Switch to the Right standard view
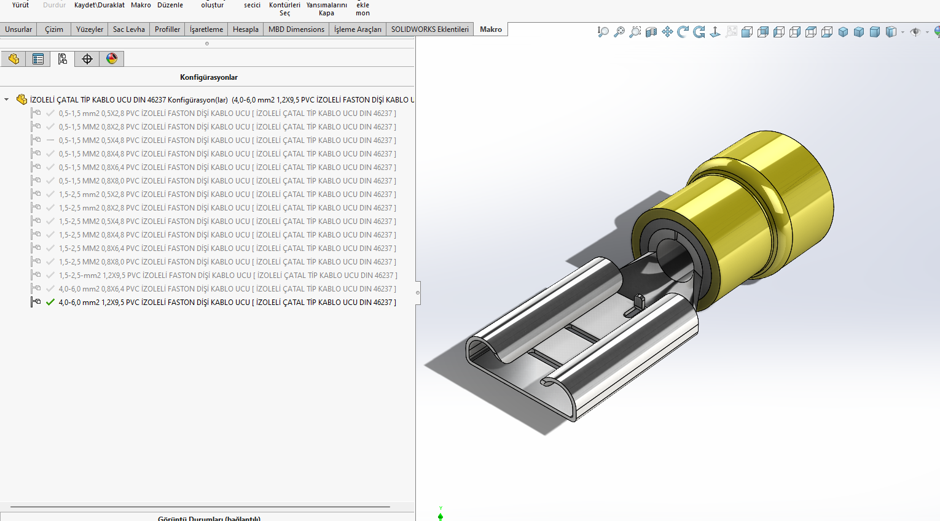940x521 pixels. pyautogui.click(x=795, y=32)
